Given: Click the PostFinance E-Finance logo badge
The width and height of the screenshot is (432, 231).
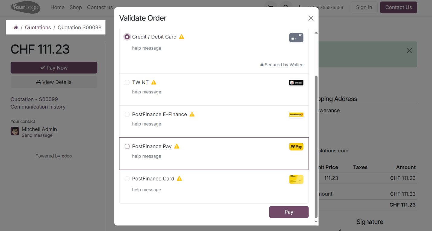Looking at the screenshot, I should (296, 115).
